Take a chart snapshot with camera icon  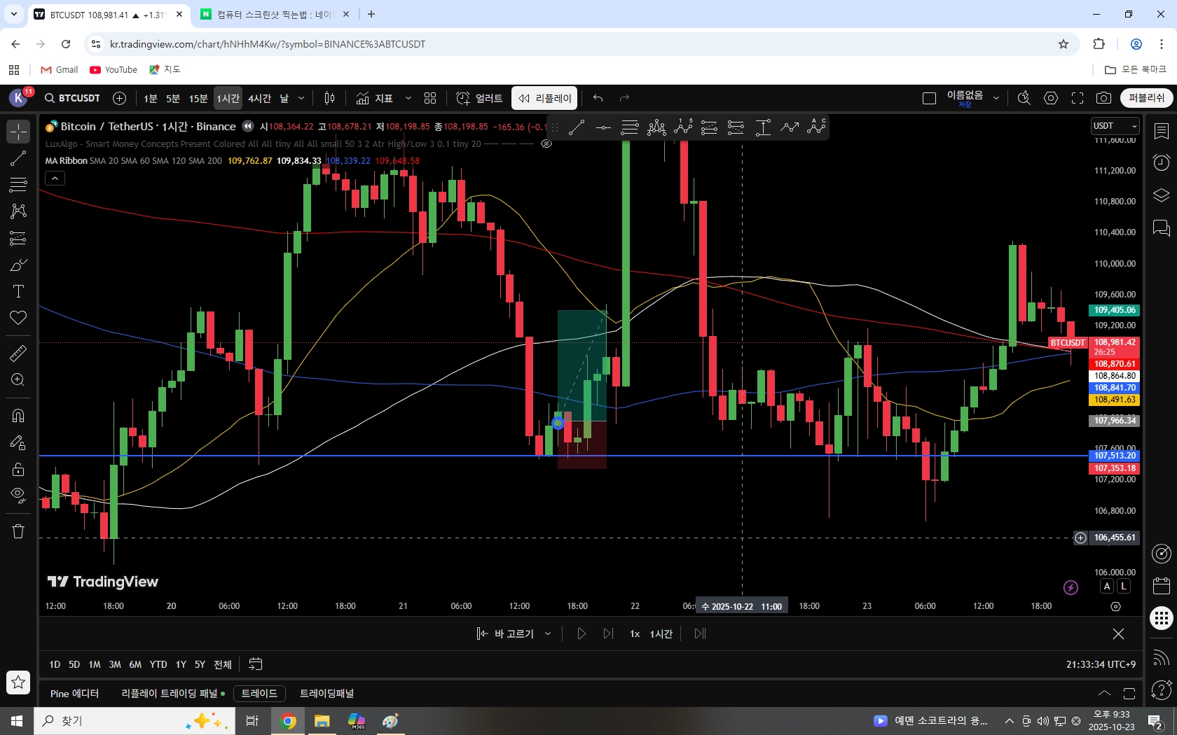pos(1104,99)
